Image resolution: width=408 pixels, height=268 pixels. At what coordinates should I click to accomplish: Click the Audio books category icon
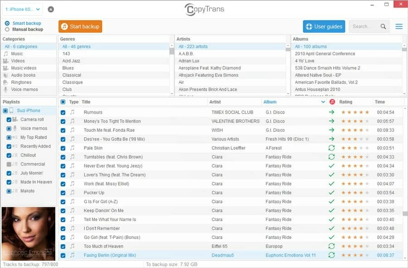point(6,75)
